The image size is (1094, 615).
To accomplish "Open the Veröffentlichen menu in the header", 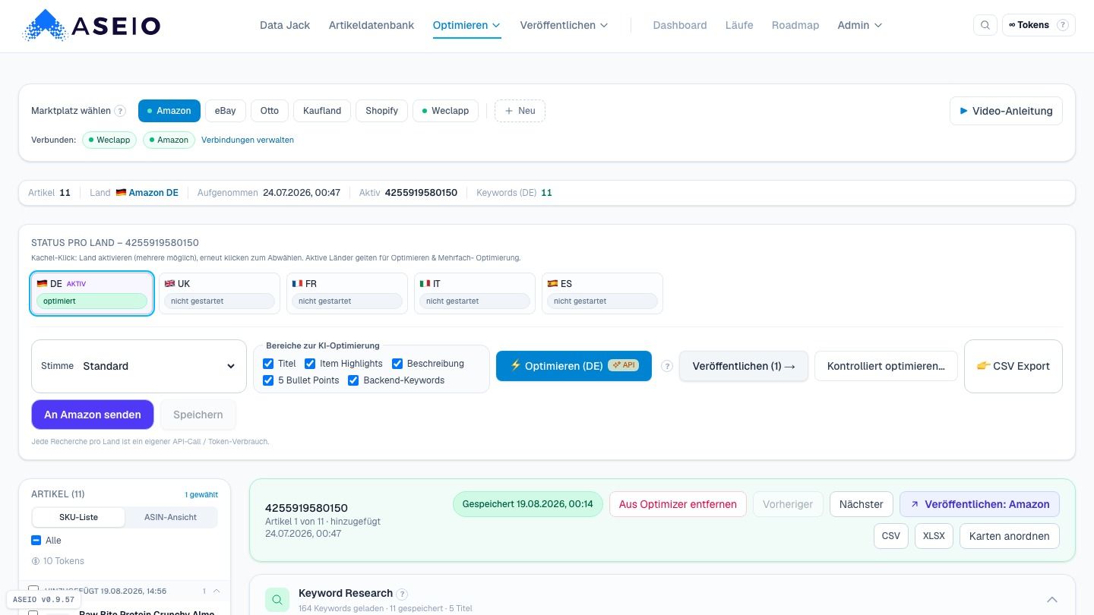I will (564, 25).
